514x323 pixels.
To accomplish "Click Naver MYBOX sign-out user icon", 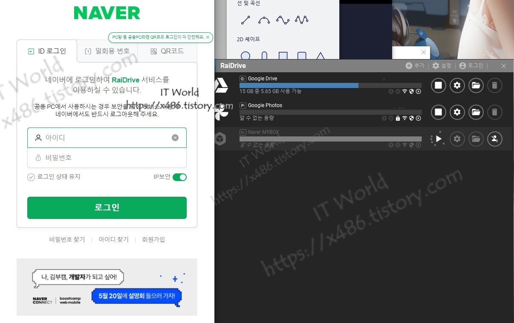I will click(x=494, y=139).
